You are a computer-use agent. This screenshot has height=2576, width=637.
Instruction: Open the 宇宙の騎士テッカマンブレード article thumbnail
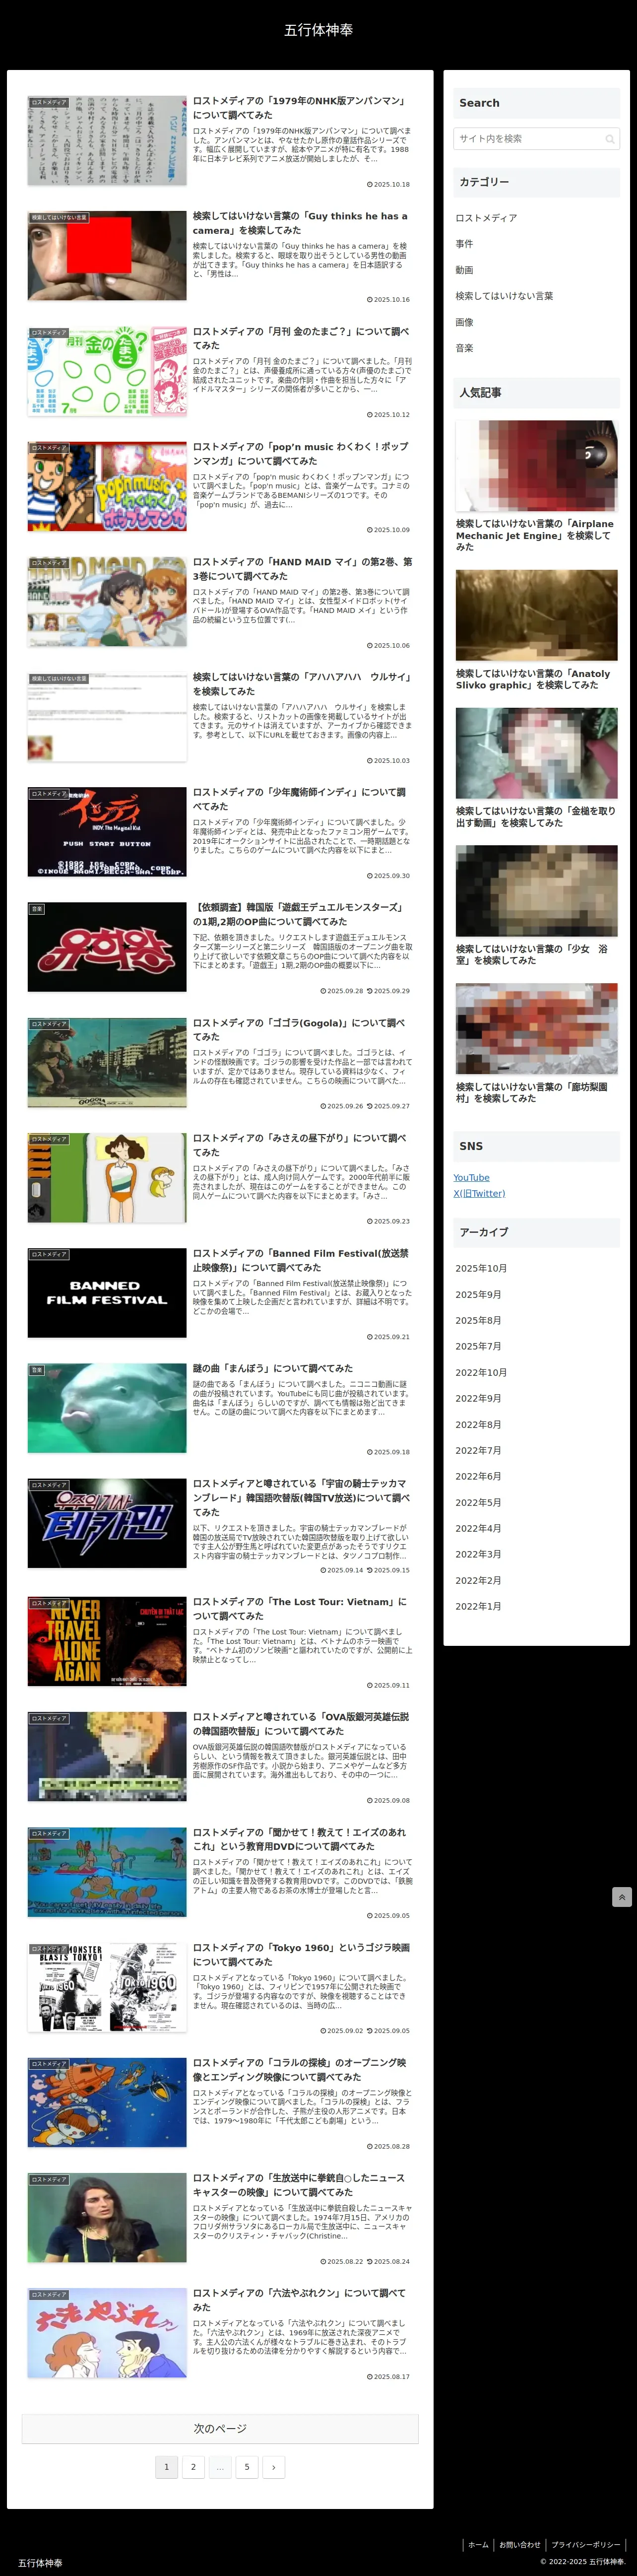point(107,1523)
